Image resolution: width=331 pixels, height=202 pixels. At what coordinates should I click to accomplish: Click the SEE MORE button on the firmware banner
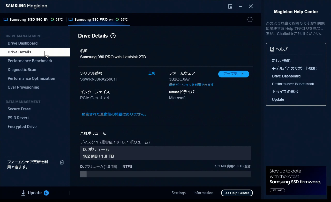(x=277, y=190)
